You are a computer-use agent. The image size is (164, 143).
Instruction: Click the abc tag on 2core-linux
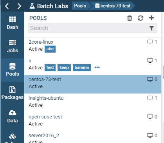tap(50, 49)
